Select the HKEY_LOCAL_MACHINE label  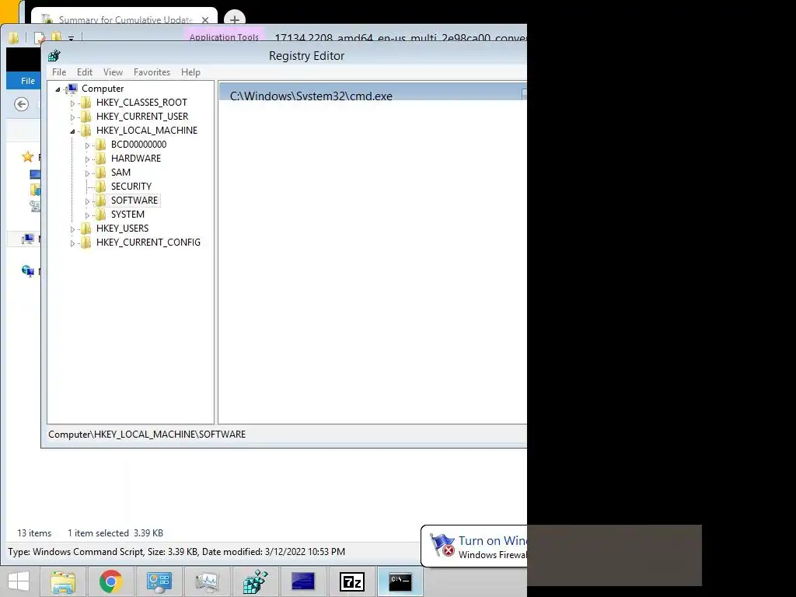147,131
